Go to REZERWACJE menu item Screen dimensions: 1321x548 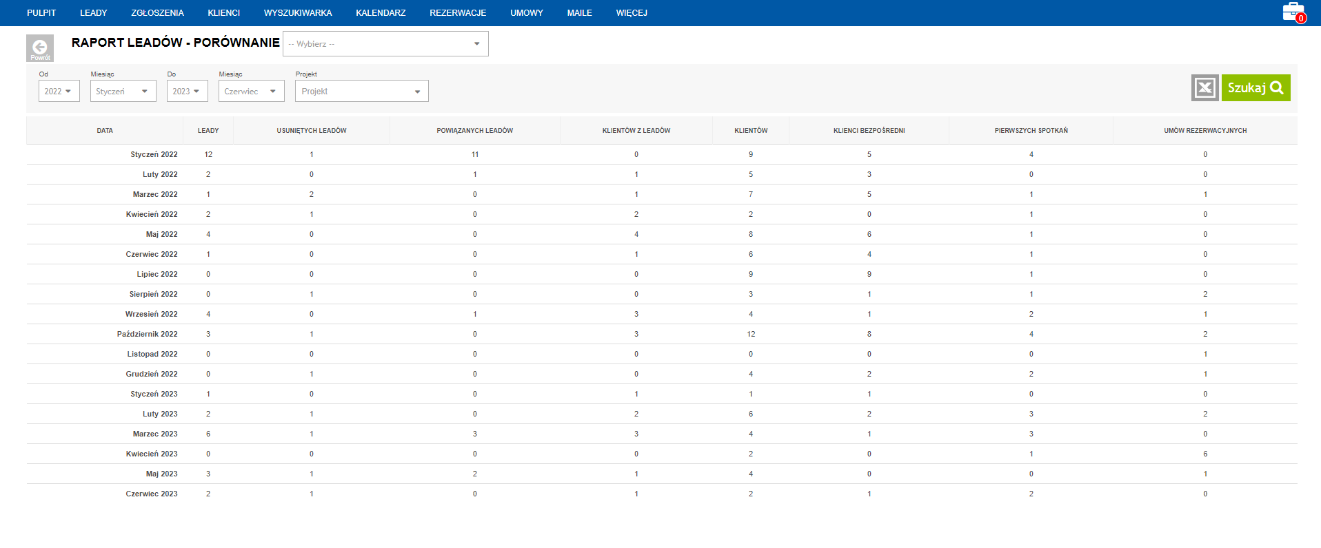458,13
